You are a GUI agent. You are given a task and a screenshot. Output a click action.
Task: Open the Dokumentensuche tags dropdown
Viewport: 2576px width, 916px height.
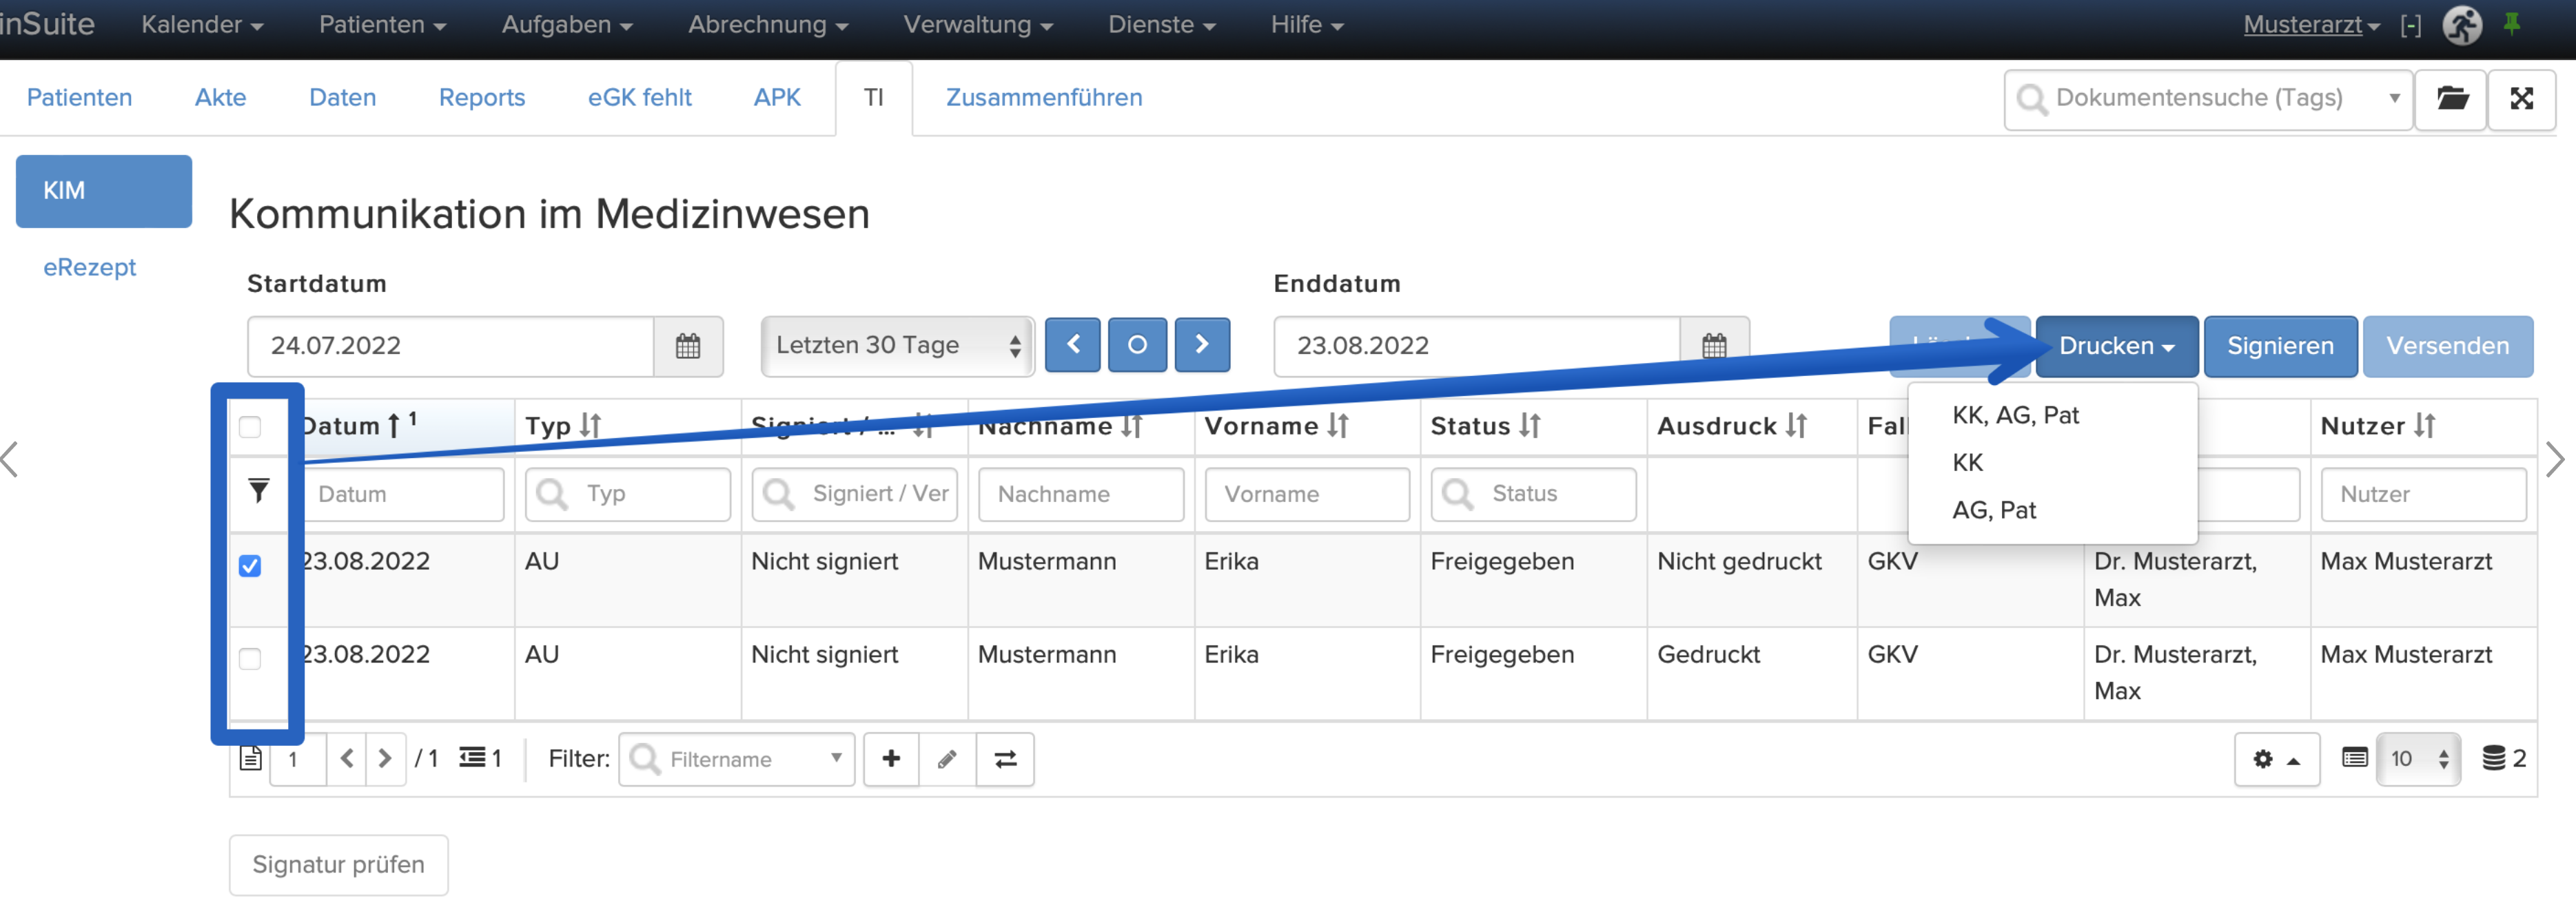point(2208,99)
